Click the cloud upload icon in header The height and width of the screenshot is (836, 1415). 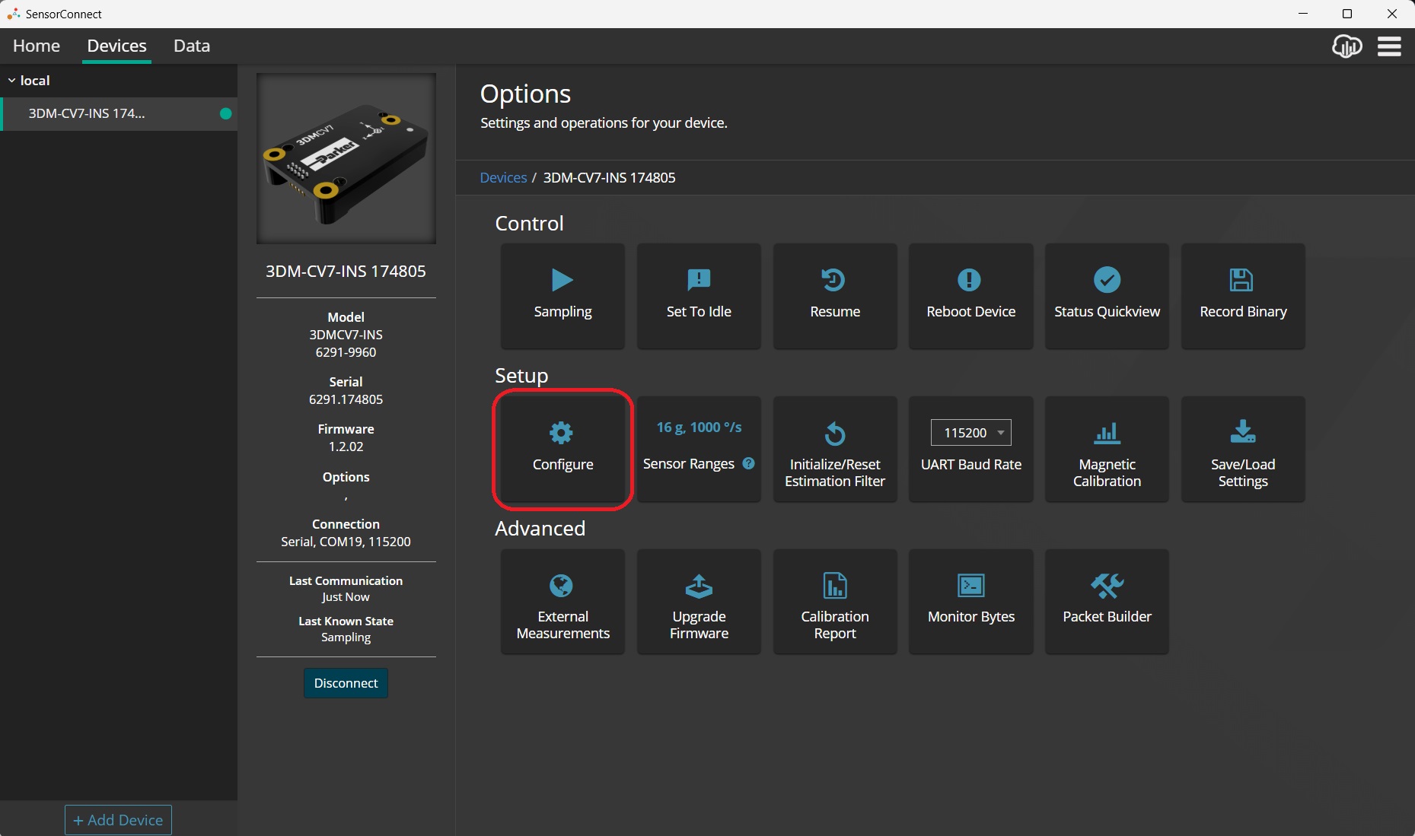(1346, 46)
